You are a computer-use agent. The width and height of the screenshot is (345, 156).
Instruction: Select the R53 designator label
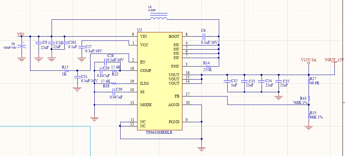(313, 113)
